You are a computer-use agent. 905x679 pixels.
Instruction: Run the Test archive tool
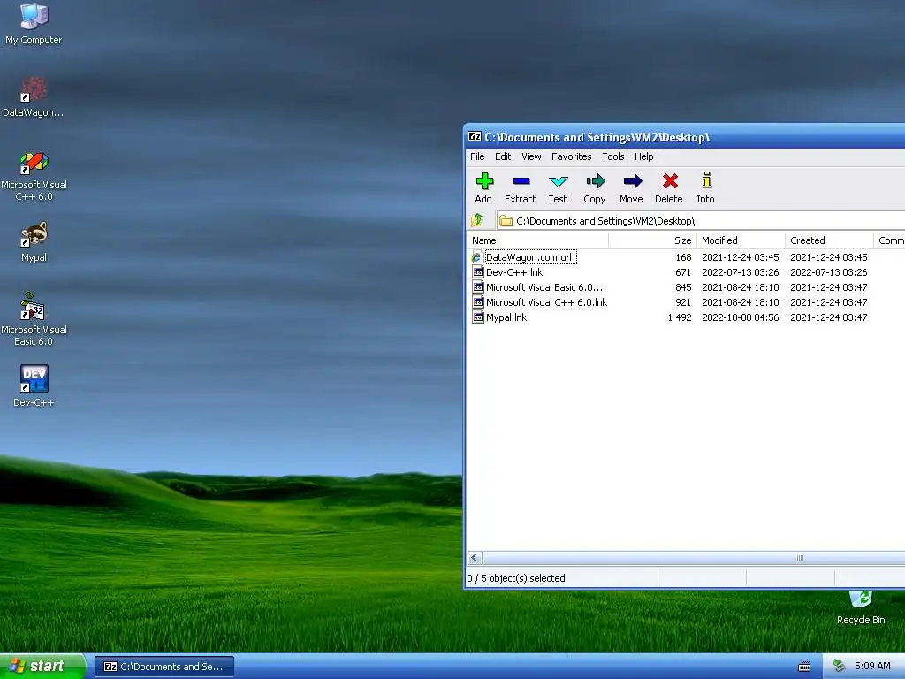(558, 187)
